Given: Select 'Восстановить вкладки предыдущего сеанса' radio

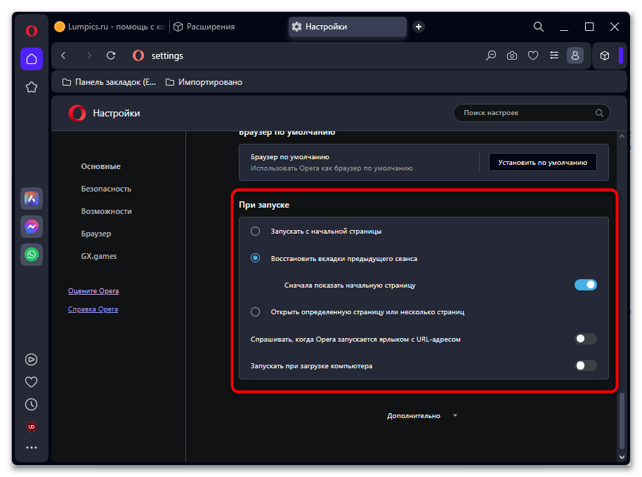Looking at the screenshot, I should 255,258.
